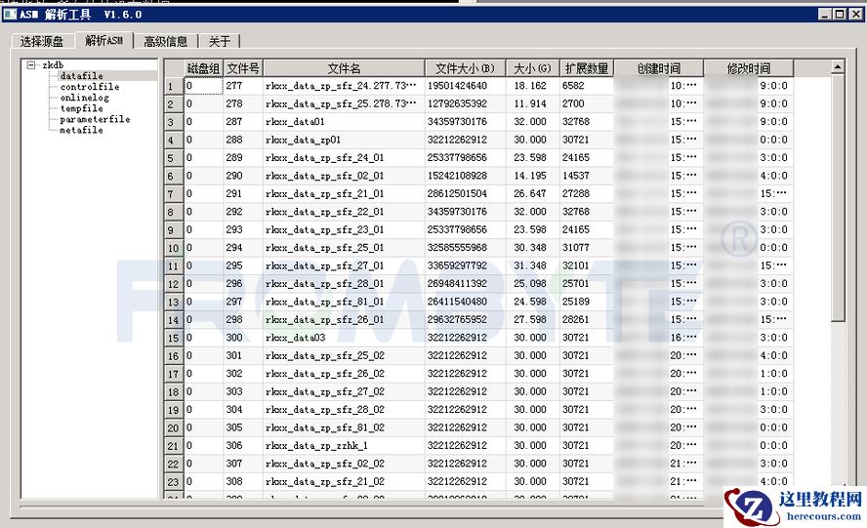Maximize the ASM tool window

tap(839, 15)
